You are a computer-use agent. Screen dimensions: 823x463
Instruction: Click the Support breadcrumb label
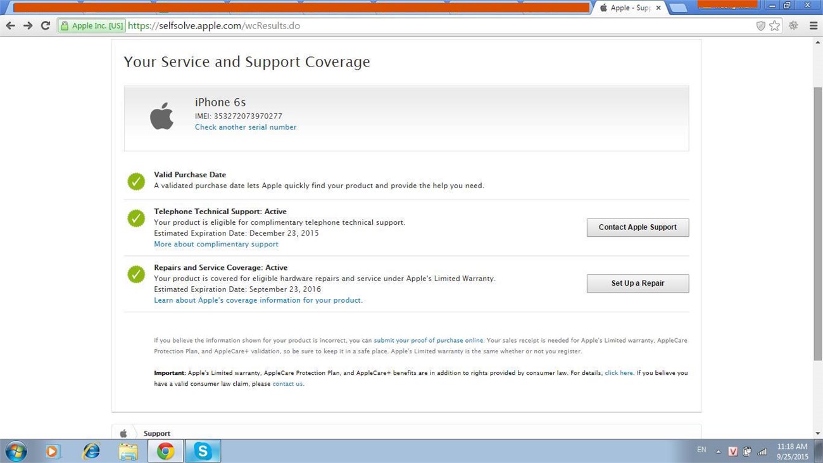(156, 434)
